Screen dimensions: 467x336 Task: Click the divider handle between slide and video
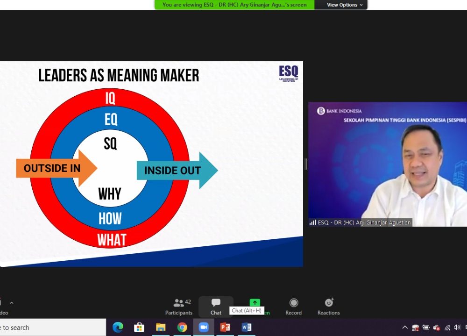(x=305, y=164)
